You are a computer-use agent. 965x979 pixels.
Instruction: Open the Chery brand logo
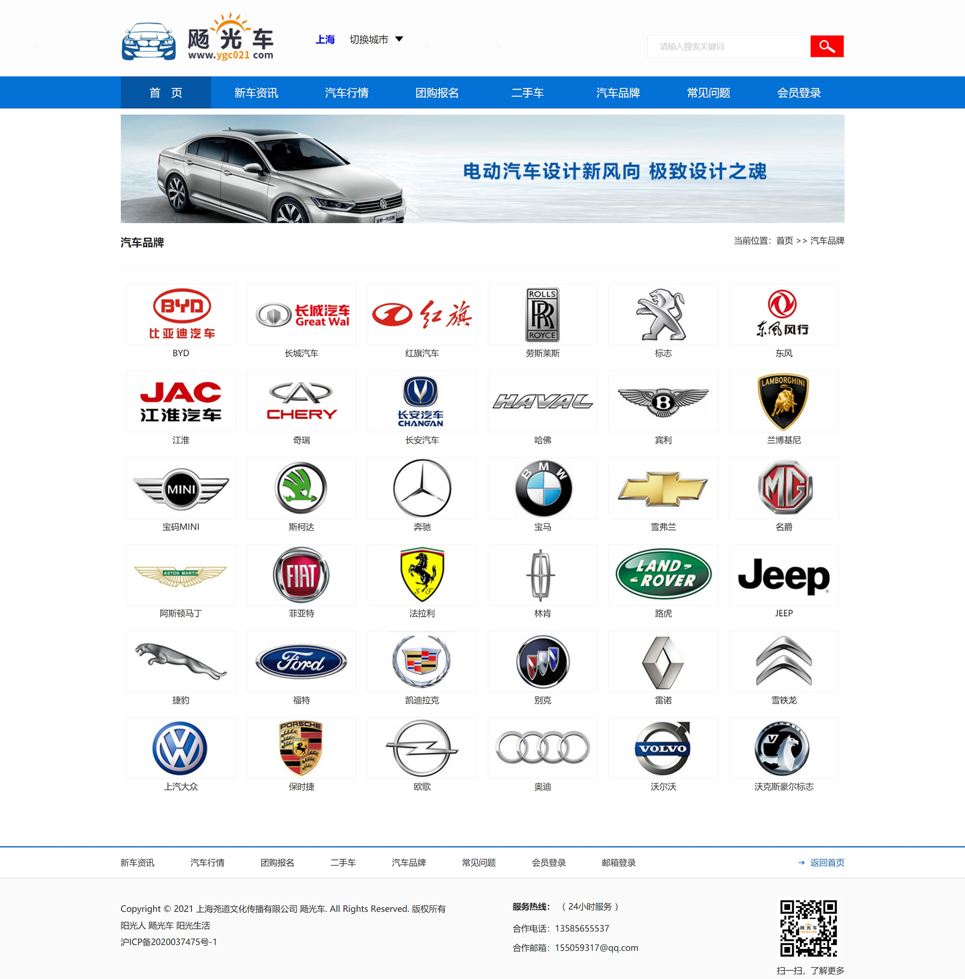click(x=301, y=401)
